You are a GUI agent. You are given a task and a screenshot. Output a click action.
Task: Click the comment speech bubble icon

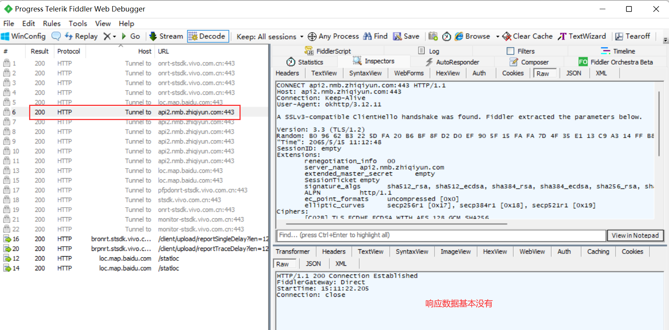(x=56, y=36)
